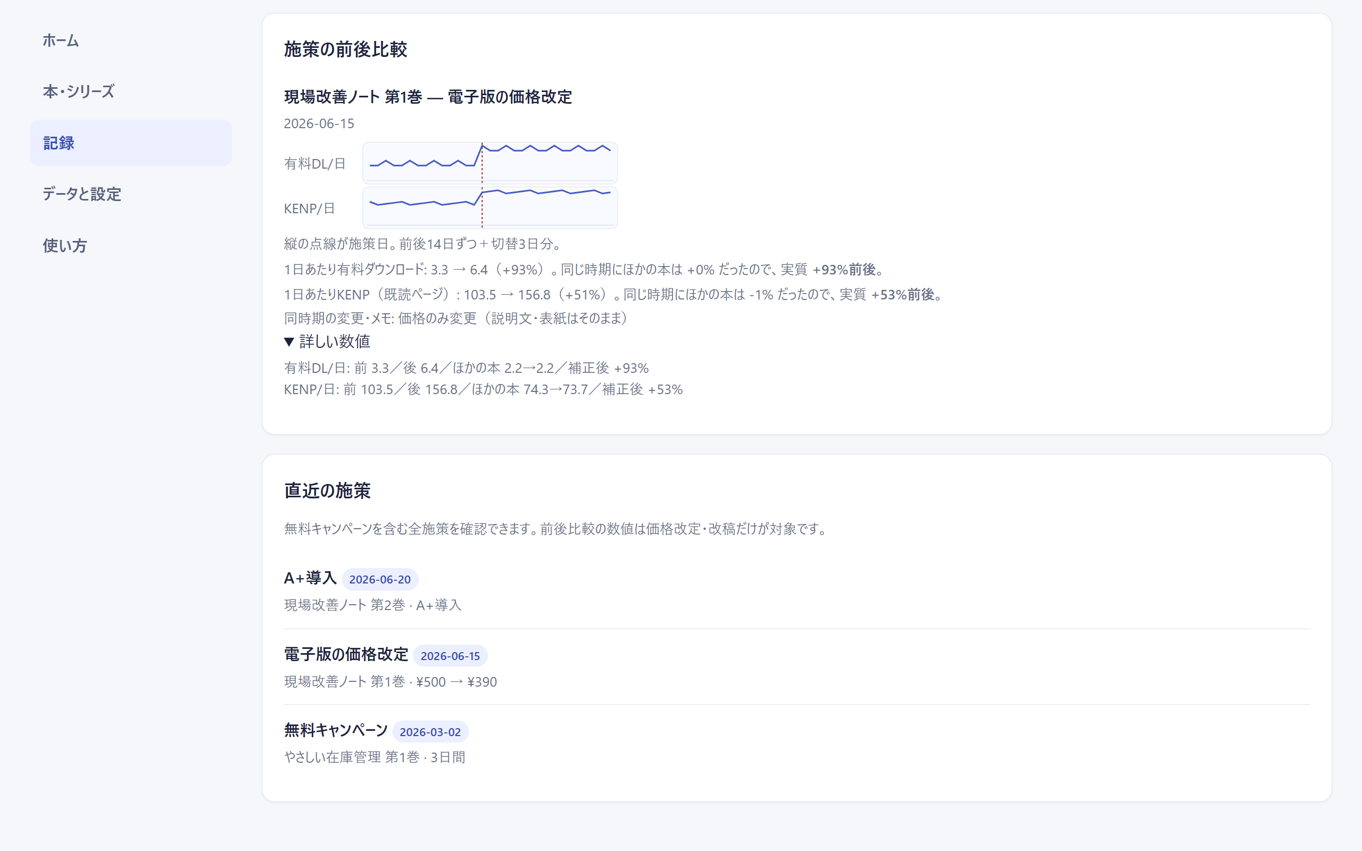Click the KENP/日 sparkline chart
This screenshot has height=851, width=1362.
coord(489,207)
